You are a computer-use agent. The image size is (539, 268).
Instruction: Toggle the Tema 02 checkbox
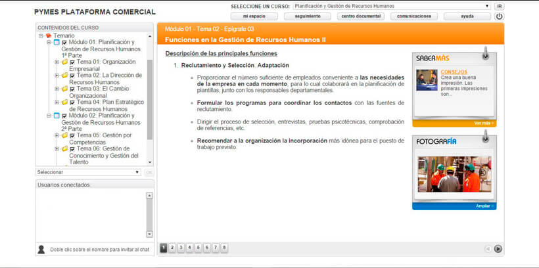(x=72, y=76)
